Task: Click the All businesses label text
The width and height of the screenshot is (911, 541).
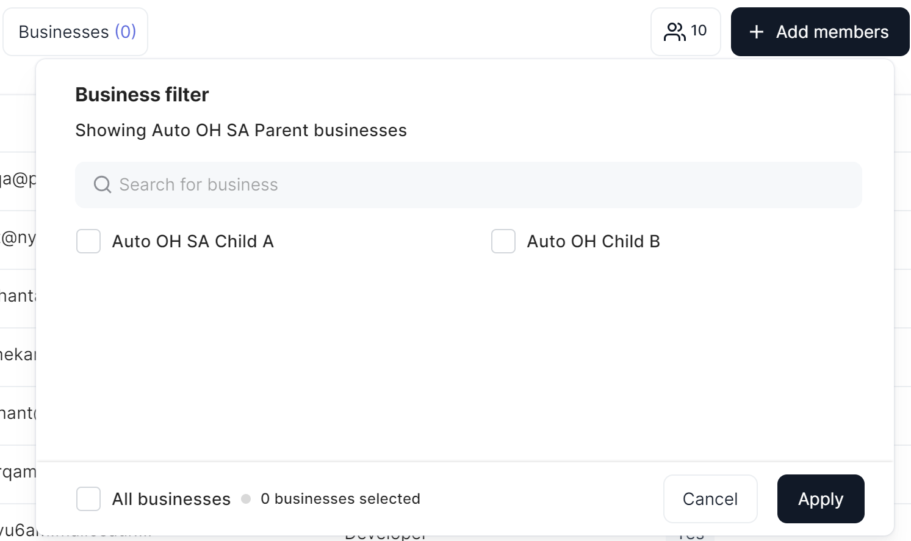Action: (x=171, y=499)
